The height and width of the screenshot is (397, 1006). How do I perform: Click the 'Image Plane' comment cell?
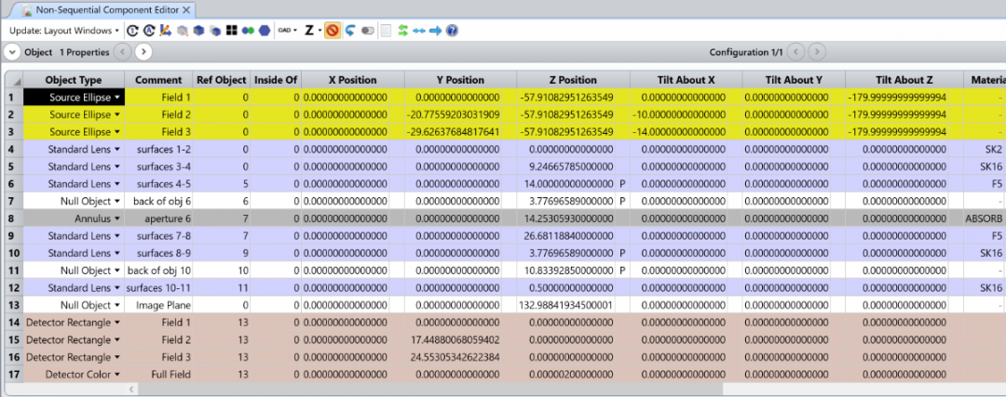[x=159, y=305]
